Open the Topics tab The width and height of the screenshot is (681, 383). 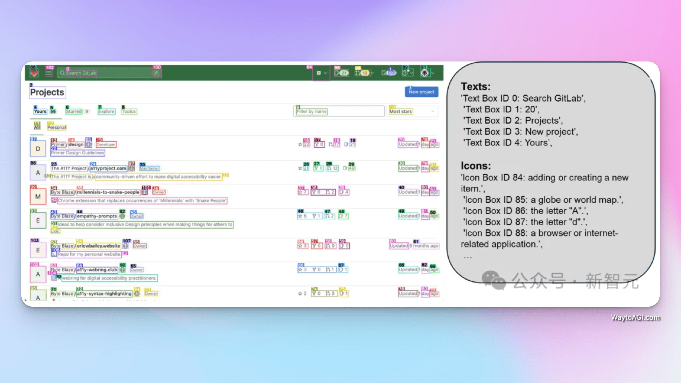pos(129,111)
